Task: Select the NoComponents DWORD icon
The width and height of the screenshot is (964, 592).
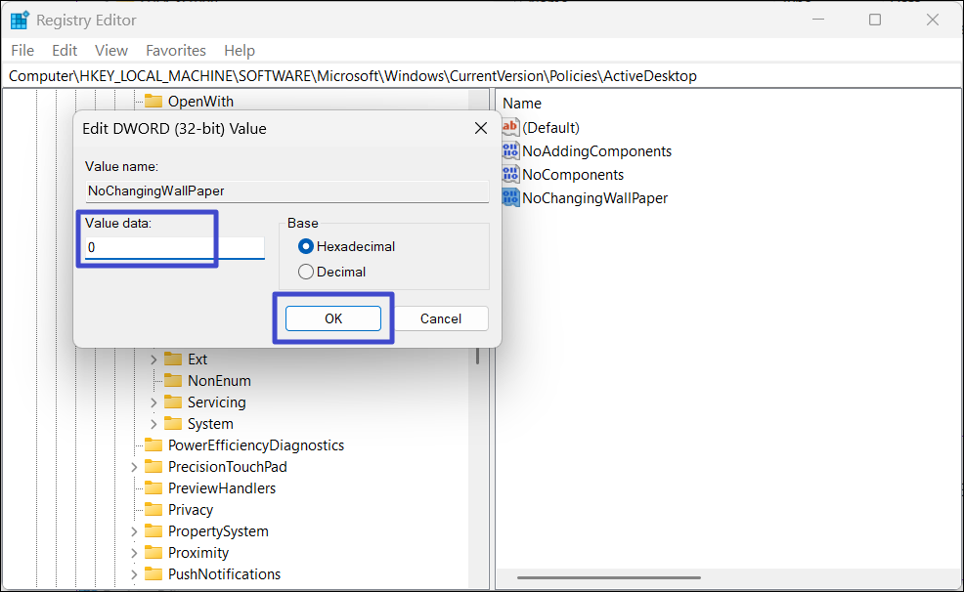Action: click(510, 174)
